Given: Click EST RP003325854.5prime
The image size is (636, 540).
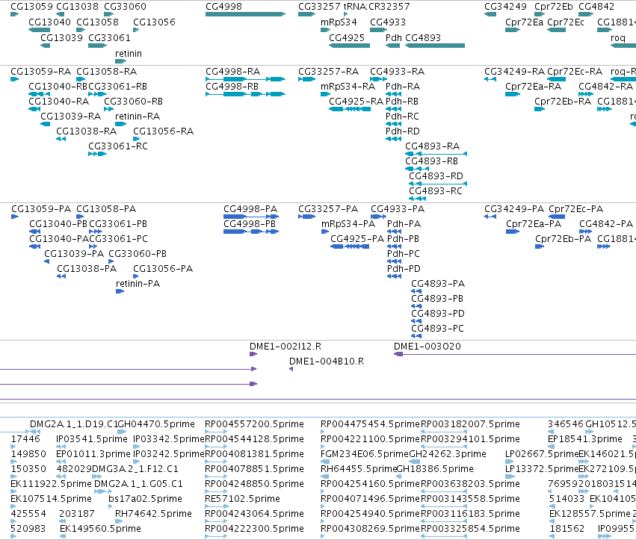Looking at the screenshot, I should click(x=470, y=529).
